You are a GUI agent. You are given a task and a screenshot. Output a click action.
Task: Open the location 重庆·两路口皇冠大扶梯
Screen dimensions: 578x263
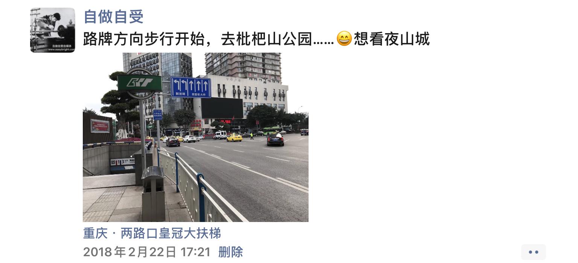[152, 234]
